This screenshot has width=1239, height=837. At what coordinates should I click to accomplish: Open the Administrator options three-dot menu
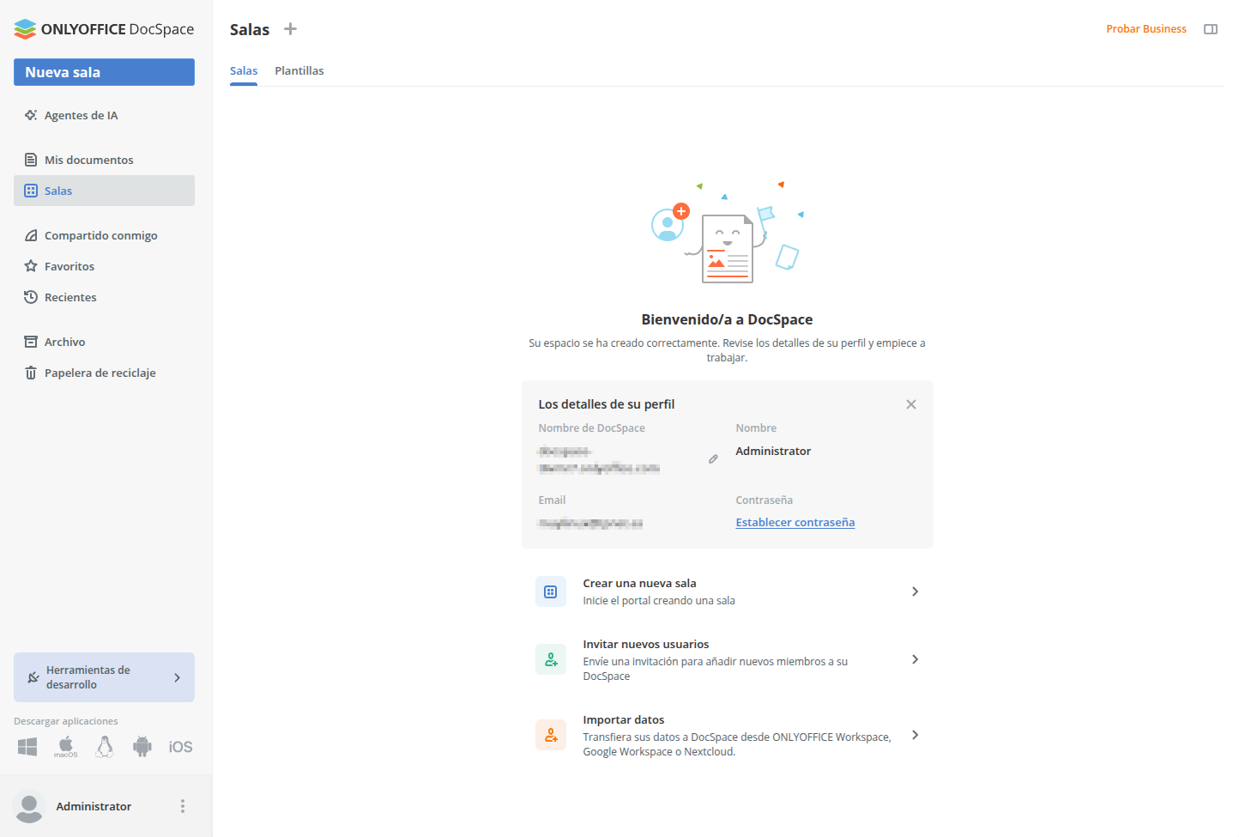[x=183, y=806]
